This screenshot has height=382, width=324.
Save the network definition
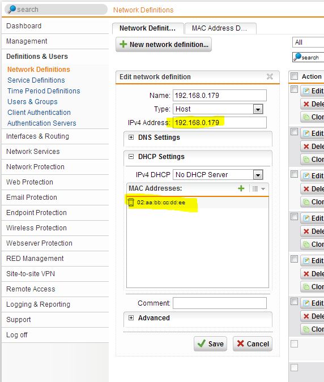coord(210,344)
